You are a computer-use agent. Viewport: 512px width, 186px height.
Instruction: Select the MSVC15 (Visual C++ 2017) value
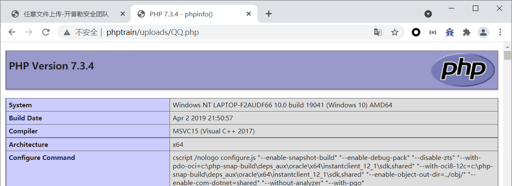pyautogui.click(x=214, y=131)
